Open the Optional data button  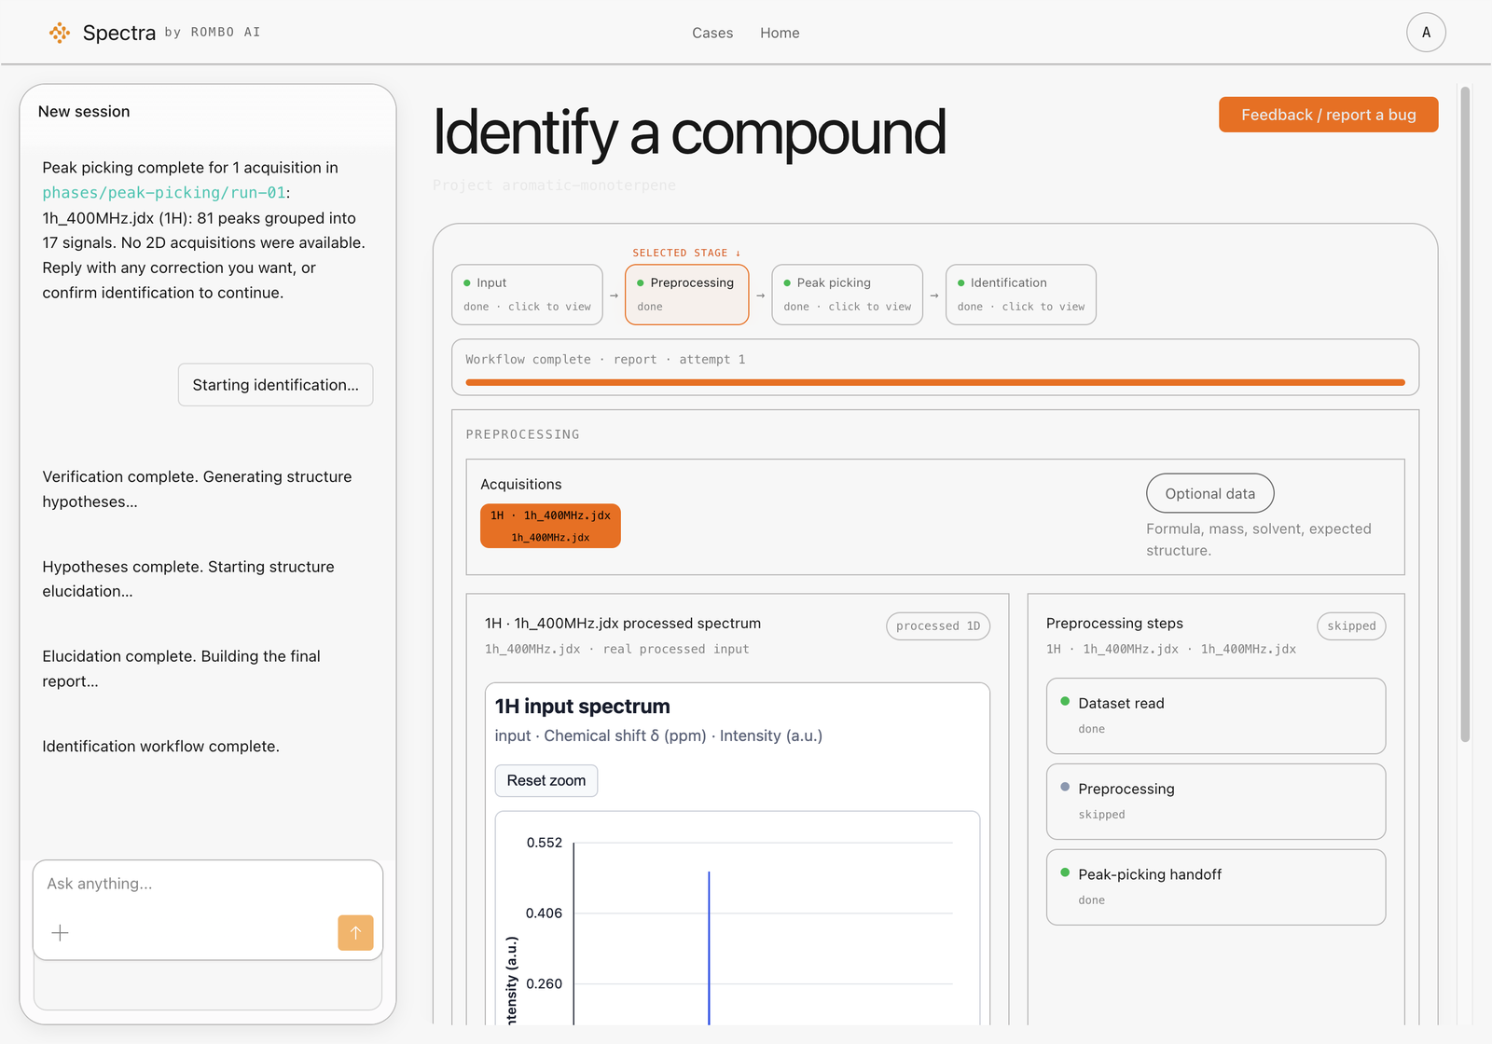click(x=1209, y=493)
